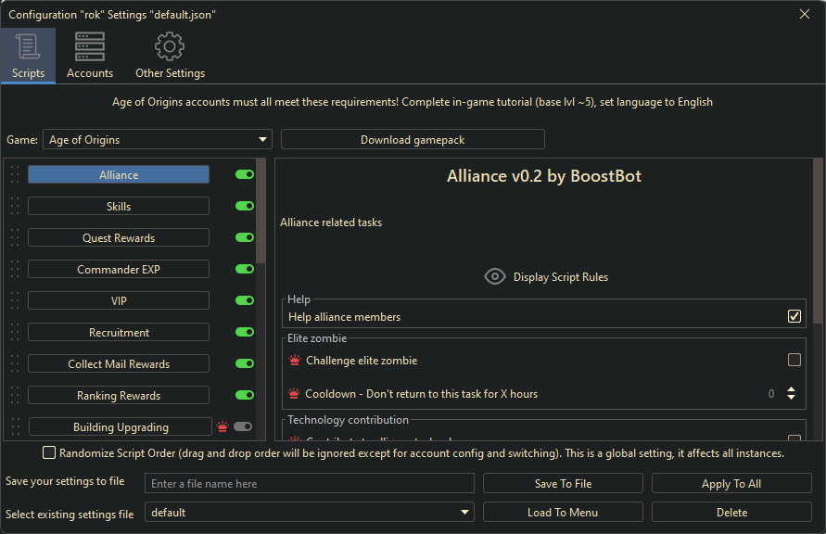Check the Challenge elite zombie box
This screenshot has width=826, height=534.
coord(794,360)
